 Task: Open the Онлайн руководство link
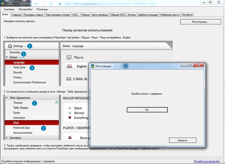(206, 161)
